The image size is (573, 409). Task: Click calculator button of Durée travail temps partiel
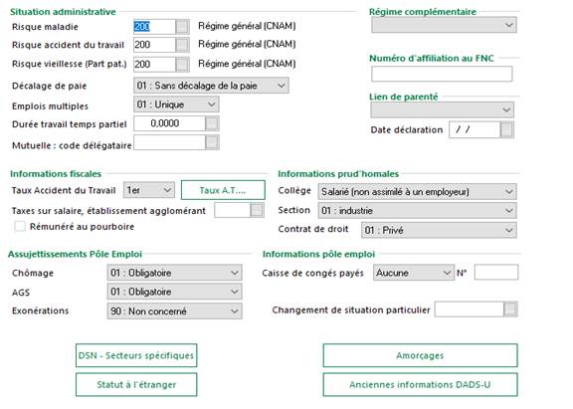coord(212,123)
